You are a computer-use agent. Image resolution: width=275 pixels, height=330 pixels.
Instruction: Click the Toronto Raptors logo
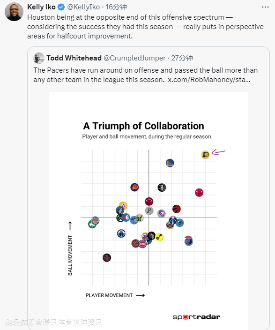coord(177,209)
